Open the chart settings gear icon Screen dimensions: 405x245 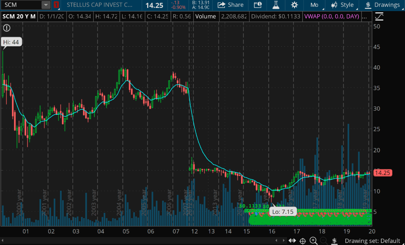[x=294, y=5]
